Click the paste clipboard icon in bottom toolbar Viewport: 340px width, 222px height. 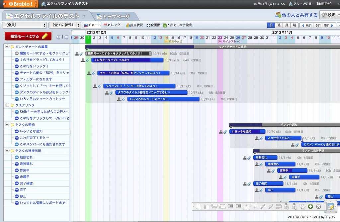pos(207,206)
